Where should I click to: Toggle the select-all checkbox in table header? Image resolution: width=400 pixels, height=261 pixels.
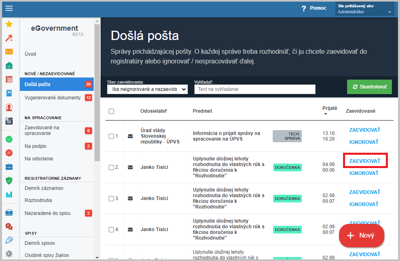tap(111, 111)
